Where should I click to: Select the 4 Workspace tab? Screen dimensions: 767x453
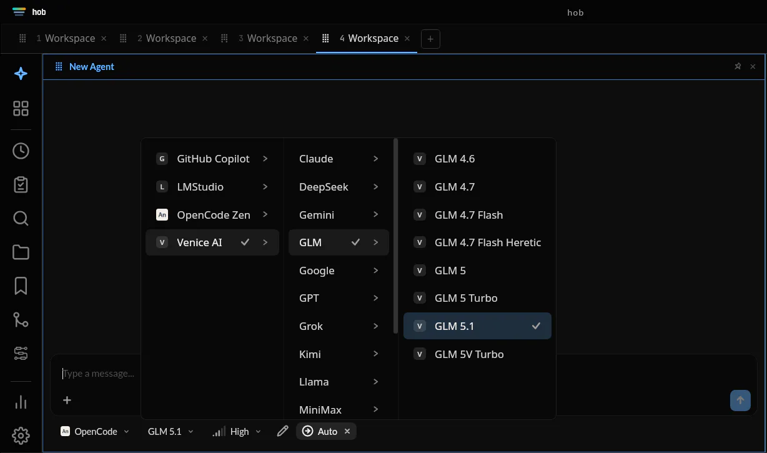pos(367,38)
